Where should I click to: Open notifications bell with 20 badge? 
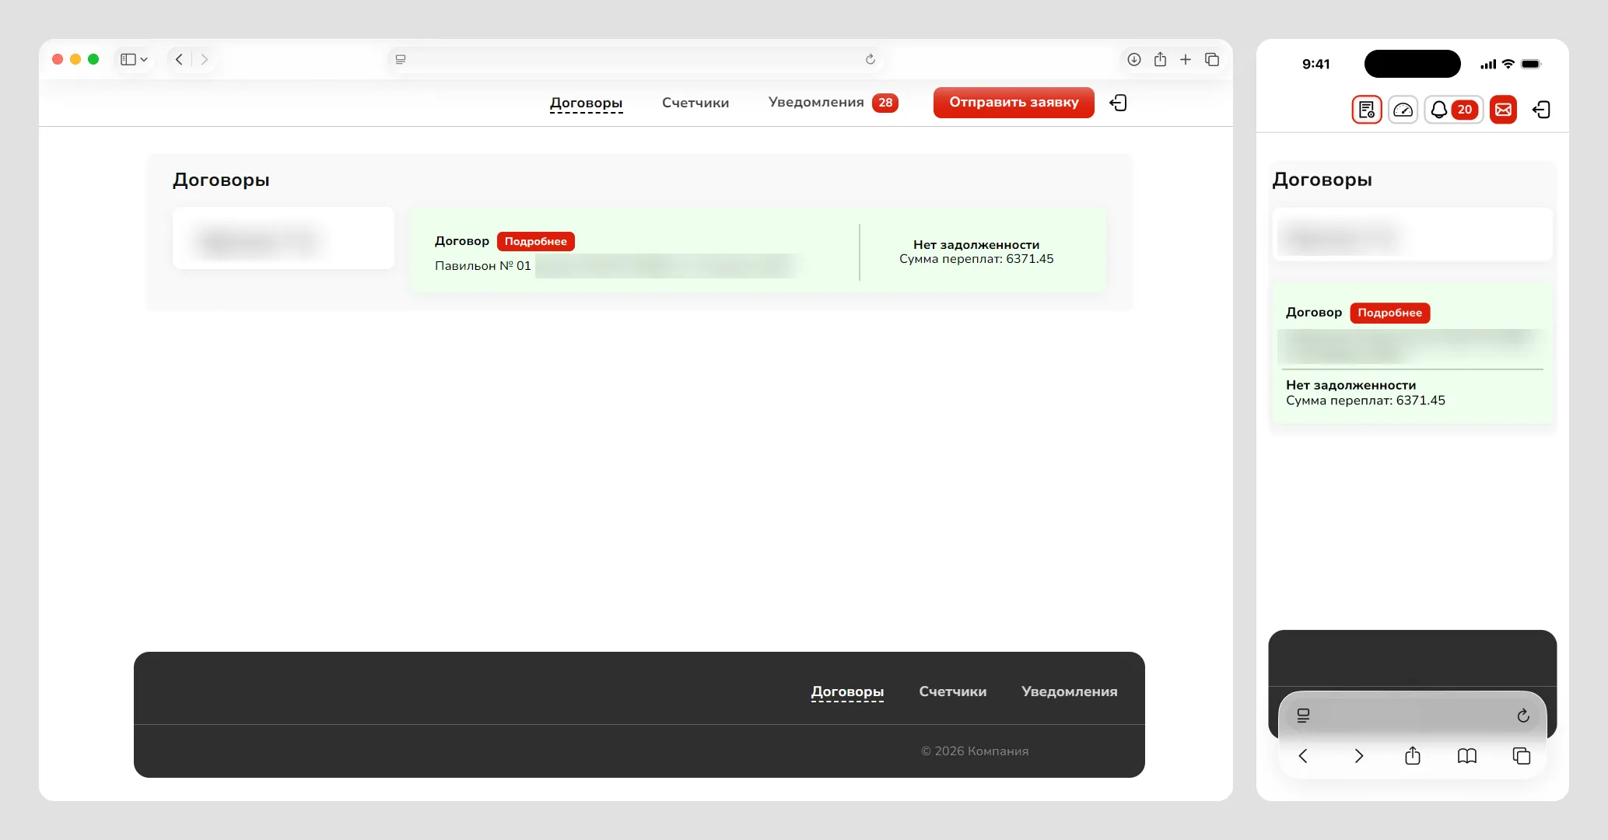pyautogui.click(x=1452, y=110)
